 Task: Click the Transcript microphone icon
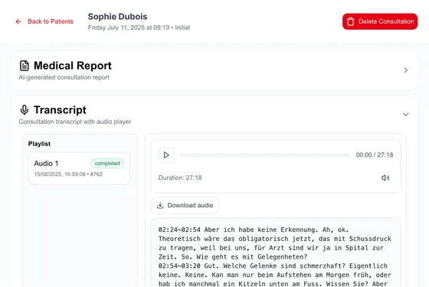point(25,110)
